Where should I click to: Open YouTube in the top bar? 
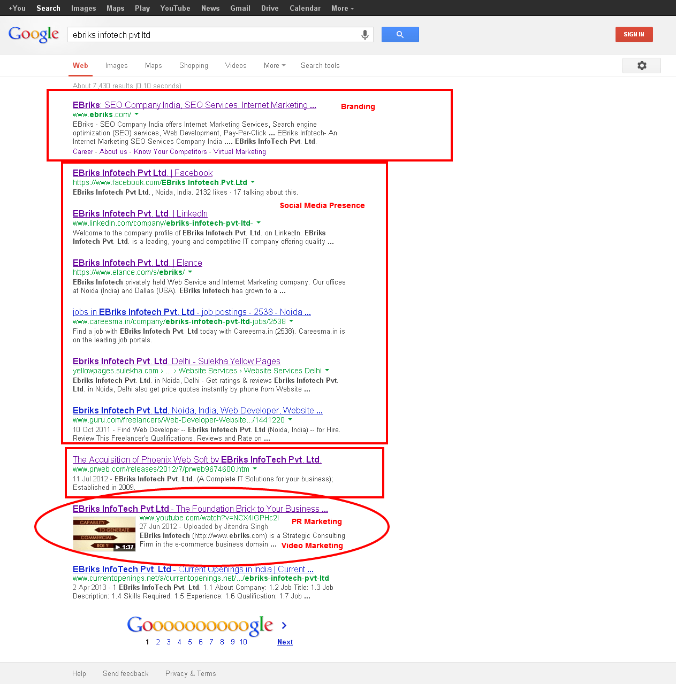coord(176,8)
